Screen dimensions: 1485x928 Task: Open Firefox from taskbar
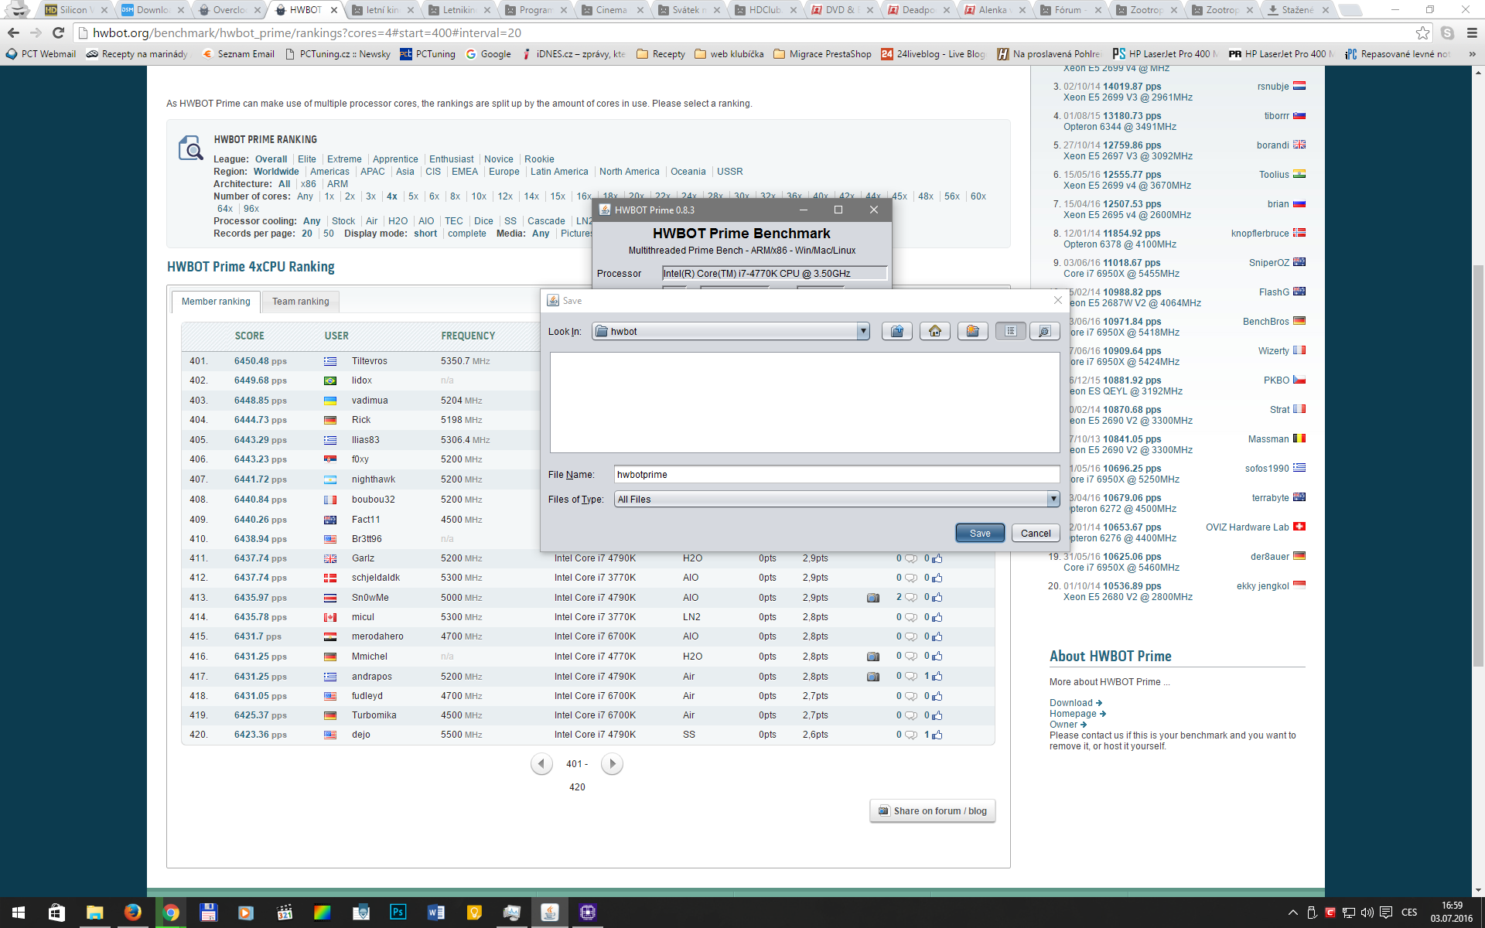(133, 913)
